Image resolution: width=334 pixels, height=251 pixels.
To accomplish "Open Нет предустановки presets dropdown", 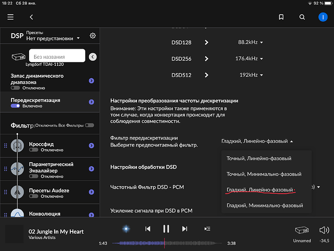I will (x=53, y=38).
